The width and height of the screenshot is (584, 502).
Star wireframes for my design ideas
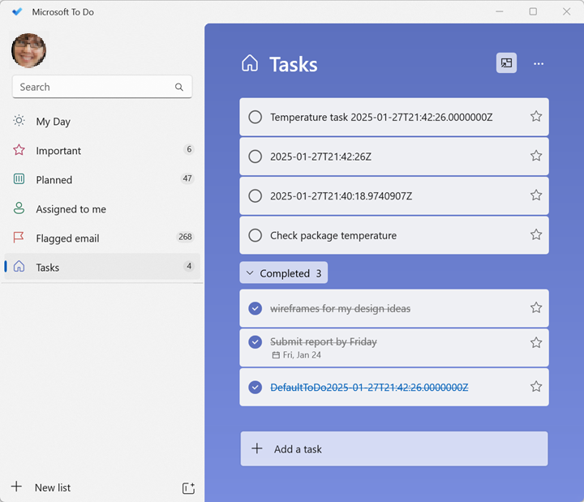(536, 307)
